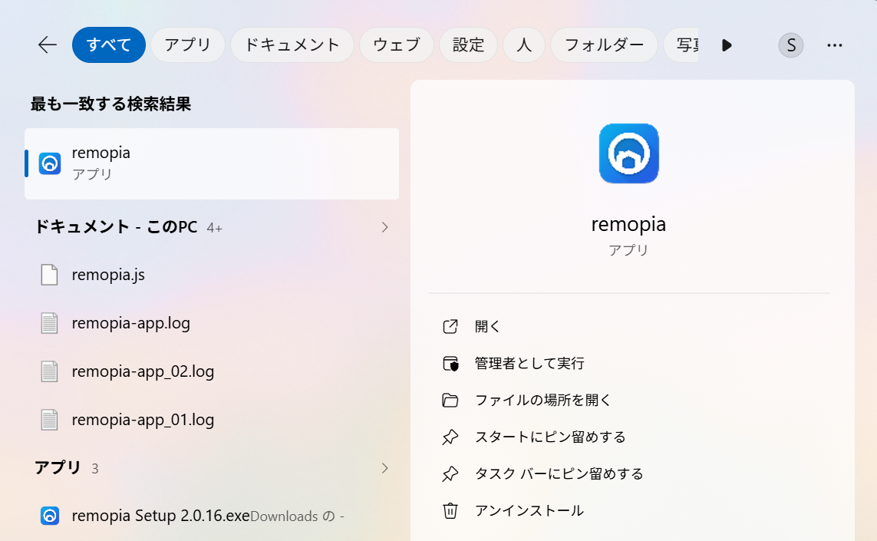Select the ドキュメント filter tab
Viewport: 877px width, 541px height.
click(x=292, y=45)
